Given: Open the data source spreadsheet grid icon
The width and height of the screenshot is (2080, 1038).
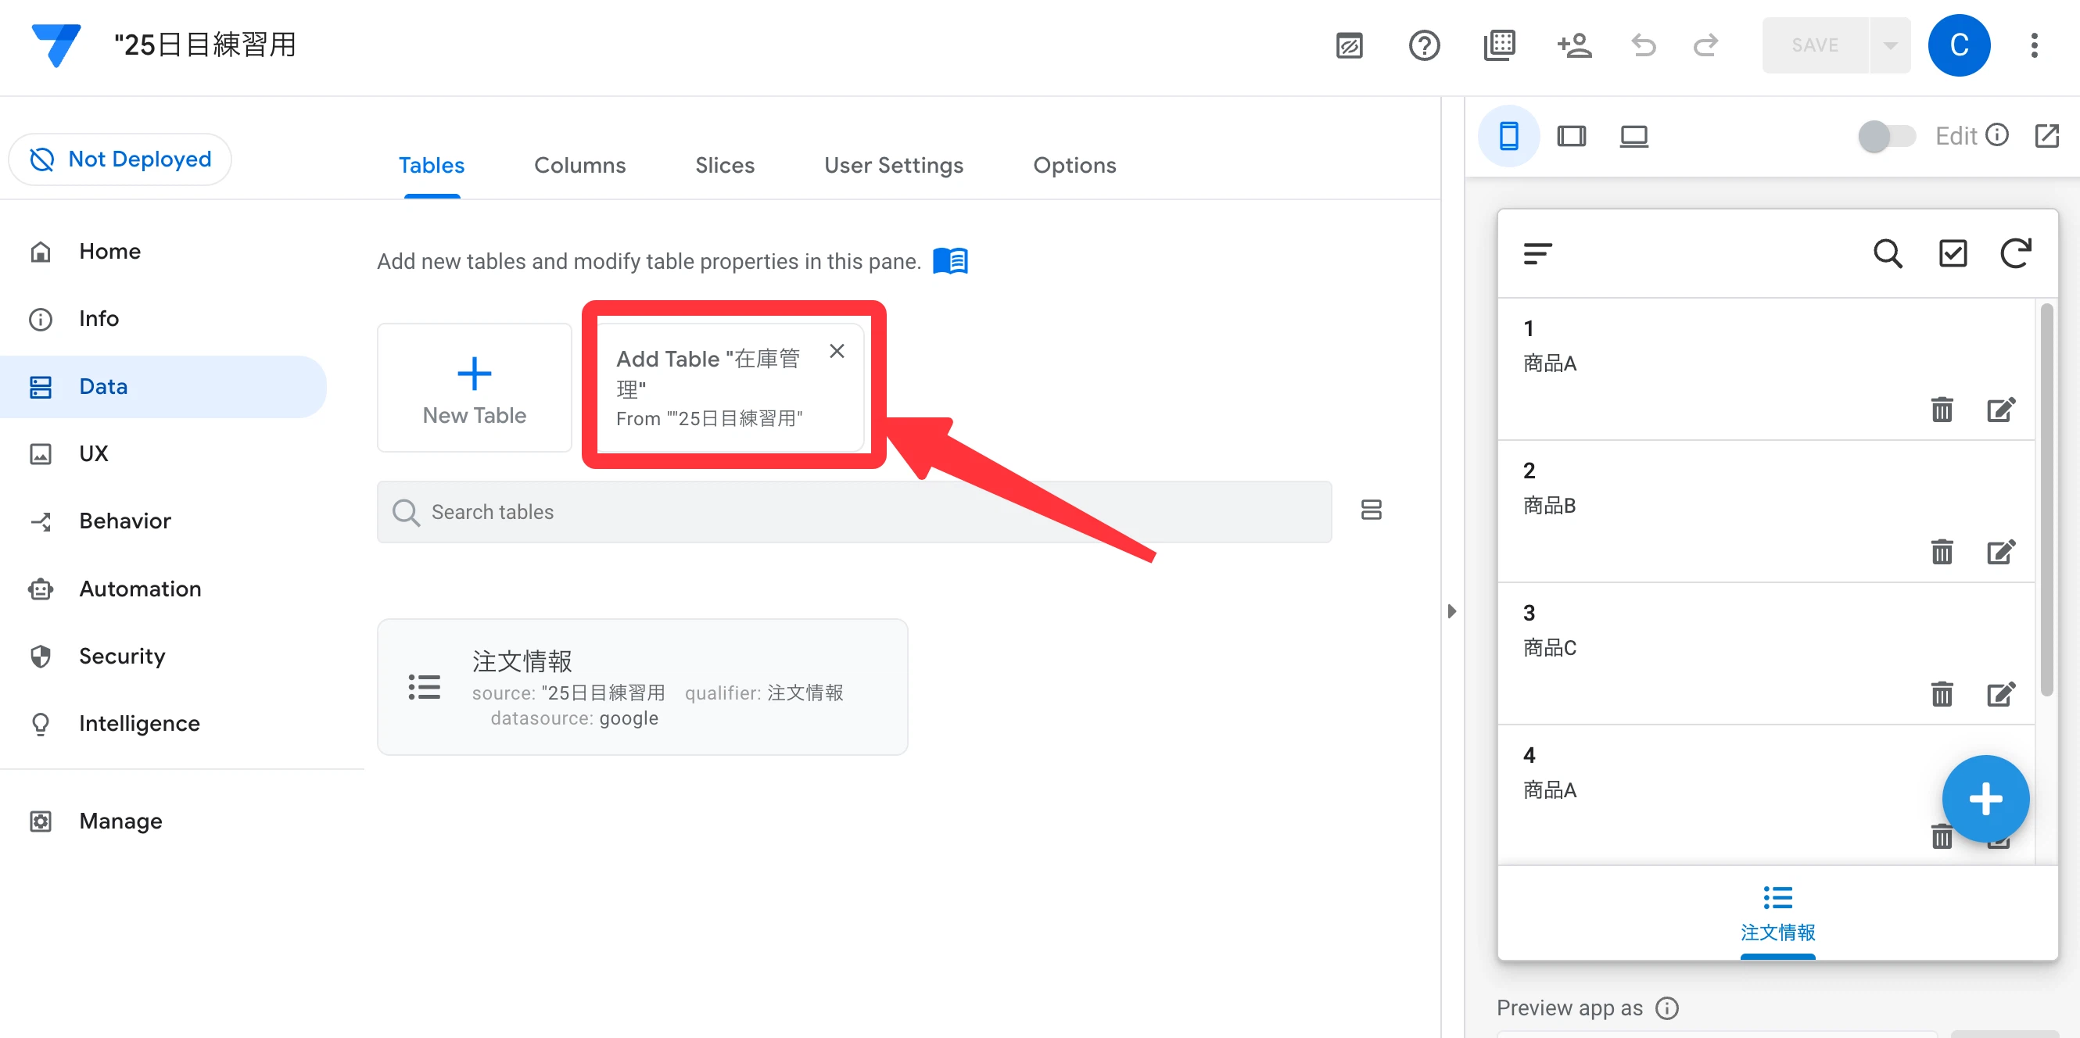Looking at the screenshot, I should [1500, 45].
